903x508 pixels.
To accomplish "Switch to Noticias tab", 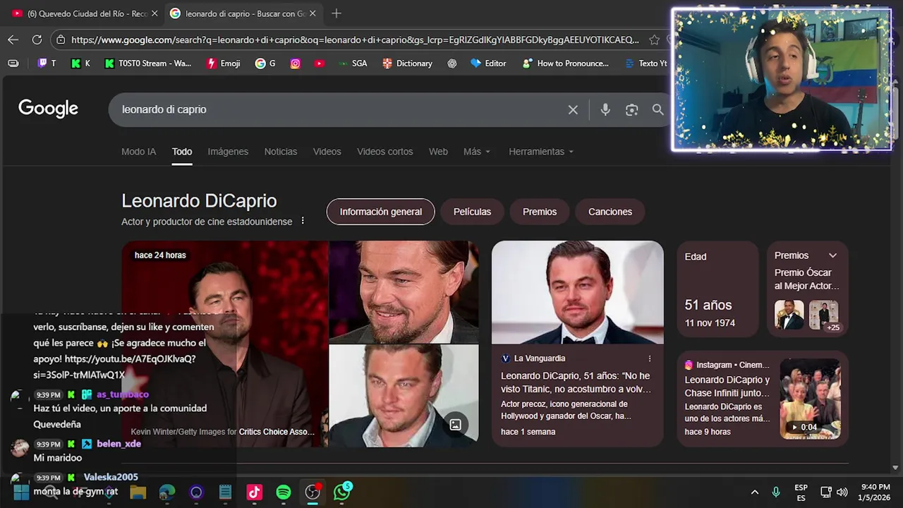I will pyautogui.click(x=281, y=152).
